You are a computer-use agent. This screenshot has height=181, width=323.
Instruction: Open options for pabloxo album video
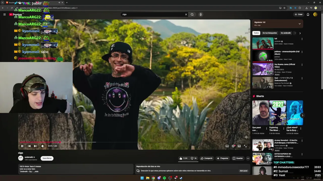pos(302,52)
